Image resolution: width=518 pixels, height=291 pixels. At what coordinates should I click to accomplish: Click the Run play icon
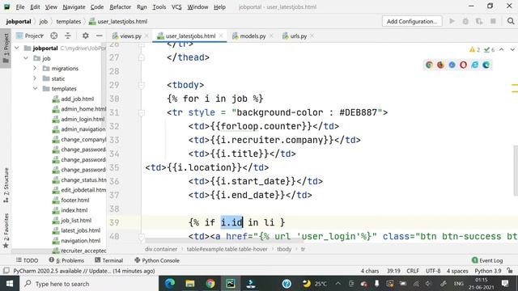click(x=452, y=22)
